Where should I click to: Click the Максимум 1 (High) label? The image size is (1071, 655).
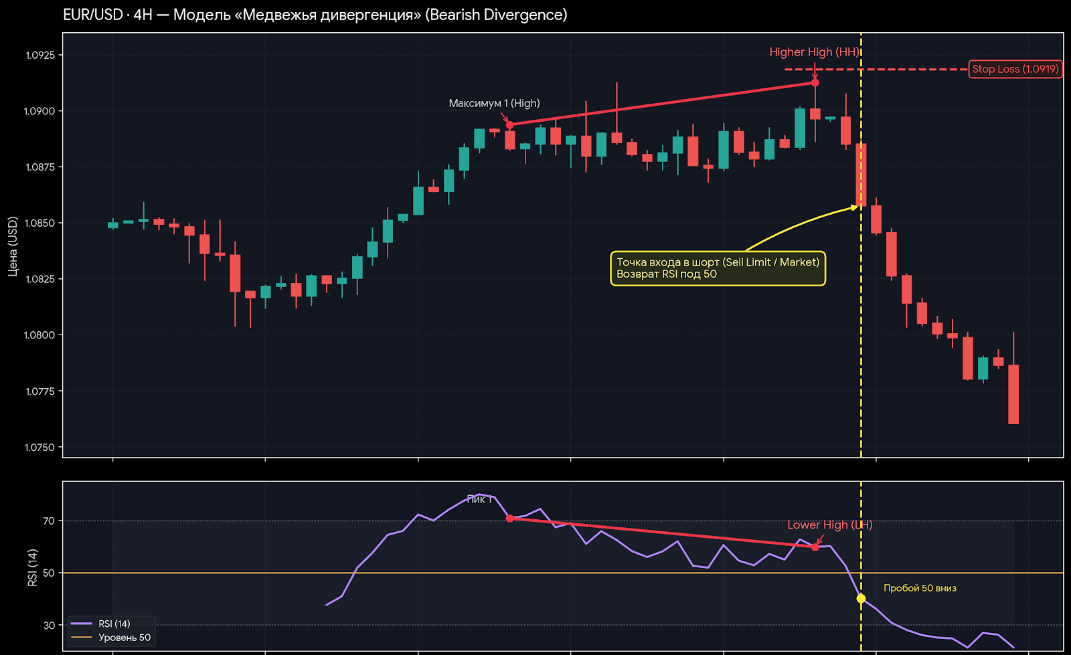pos(494,103)
